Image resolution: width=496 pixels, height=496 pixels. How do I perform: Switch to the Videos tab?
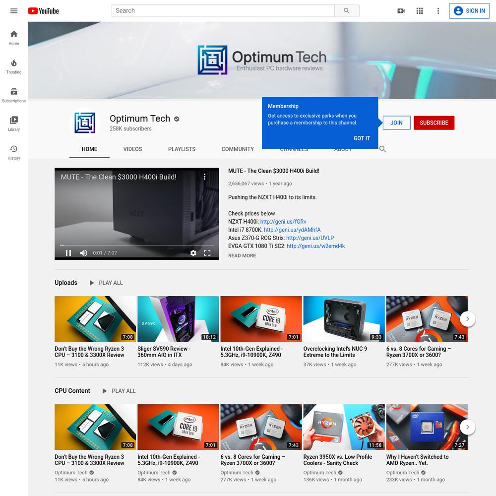pyautogui.click(x=132, y=149)
